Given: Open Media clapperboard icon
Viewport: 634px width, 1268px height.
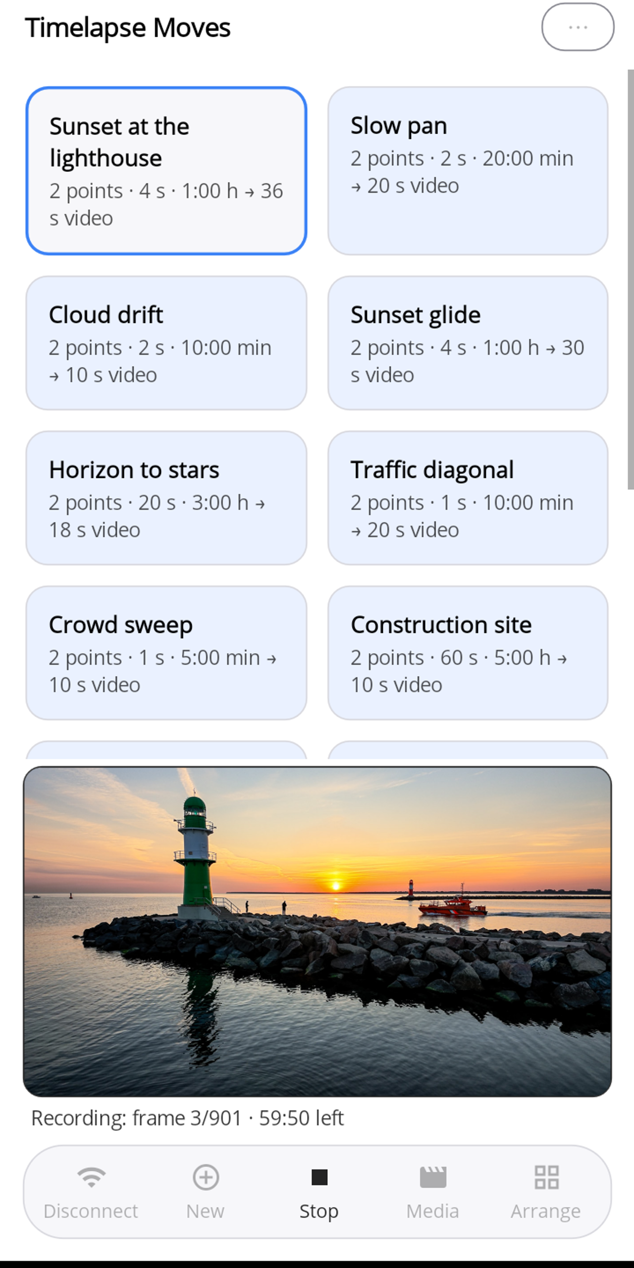Looking at the screenshot, I should point(433,1177).
